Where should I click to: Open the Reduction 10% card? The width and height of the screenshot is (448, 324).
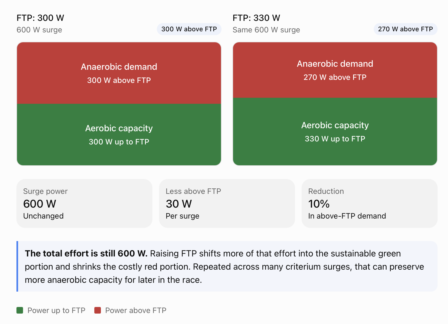370,203
